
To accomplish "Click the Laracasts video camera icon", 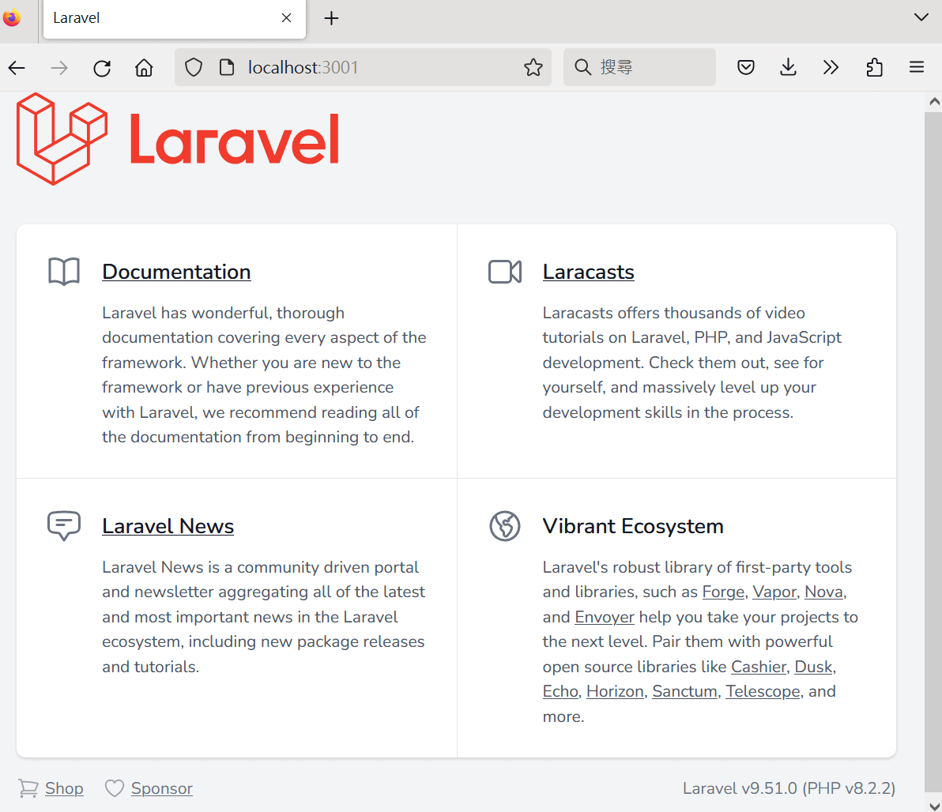I will (505, 271).
